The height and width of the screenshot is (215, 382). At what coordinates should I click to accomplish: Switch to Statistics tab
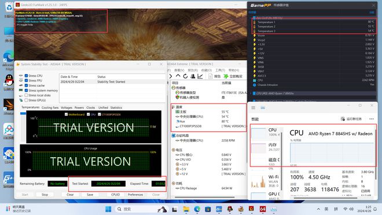coord(116,108)
